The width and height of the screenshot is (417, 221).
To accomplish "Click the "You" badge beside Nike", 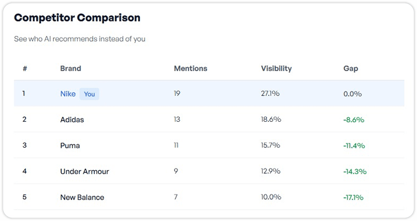I will click(x=89, y=94).
